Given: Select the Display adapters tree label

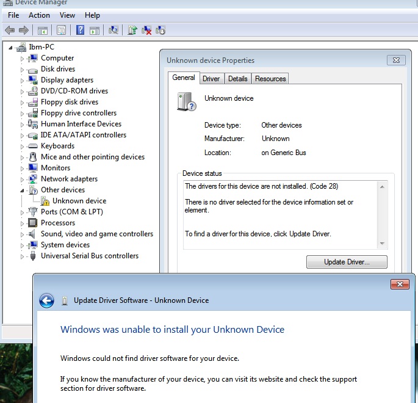Looking at the screenshot, I should 67,80.
